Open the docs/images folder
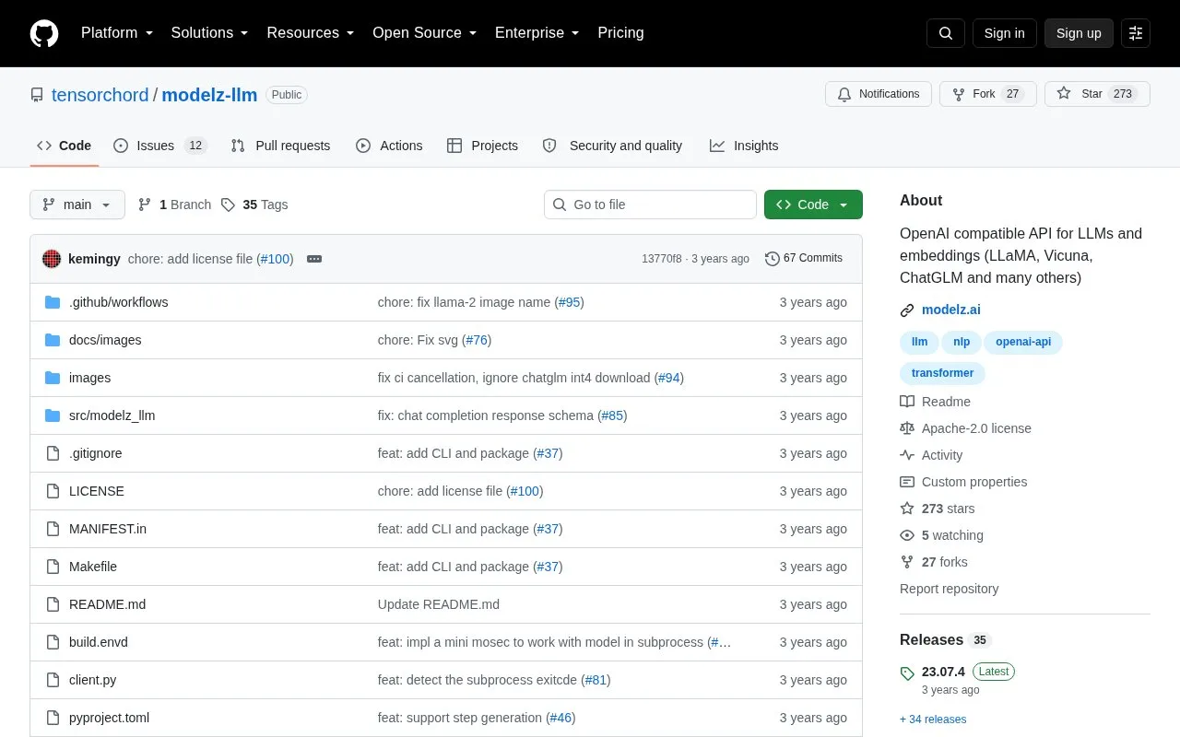Viewport: 1180px width, 737px height. point(105,340)
